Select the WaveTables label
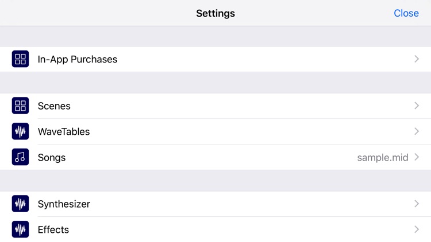The width and height of the screenshot is (431, 242). click(64, 132)
